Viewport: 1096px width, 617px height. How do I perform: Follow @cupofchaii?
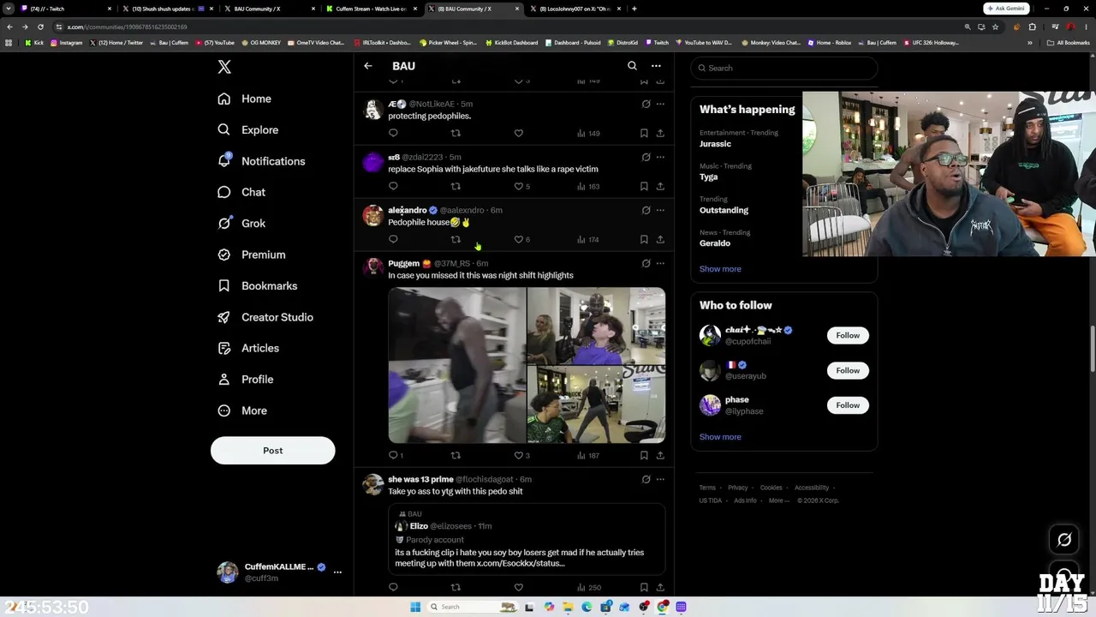848,335
